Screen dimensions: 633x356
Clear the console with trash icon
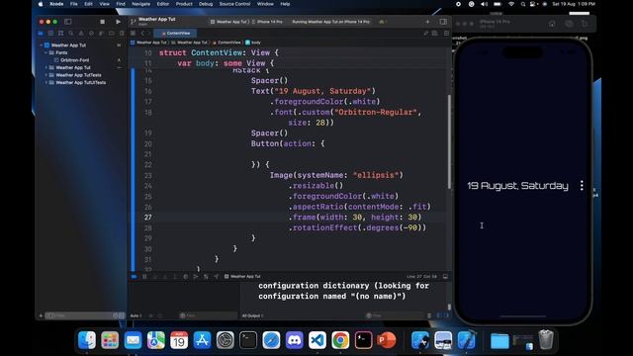click(x=429, y=315)
